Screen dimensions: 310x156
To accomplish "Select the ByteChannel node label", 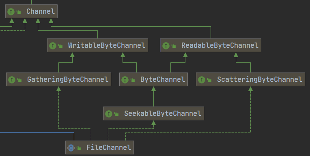I will (x=163, y=79).
